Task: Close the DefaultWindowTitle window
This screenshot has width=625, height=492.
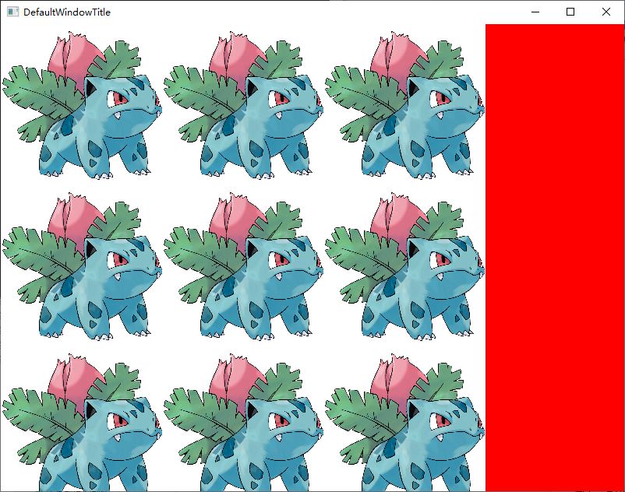Action: tap(606, 12)
